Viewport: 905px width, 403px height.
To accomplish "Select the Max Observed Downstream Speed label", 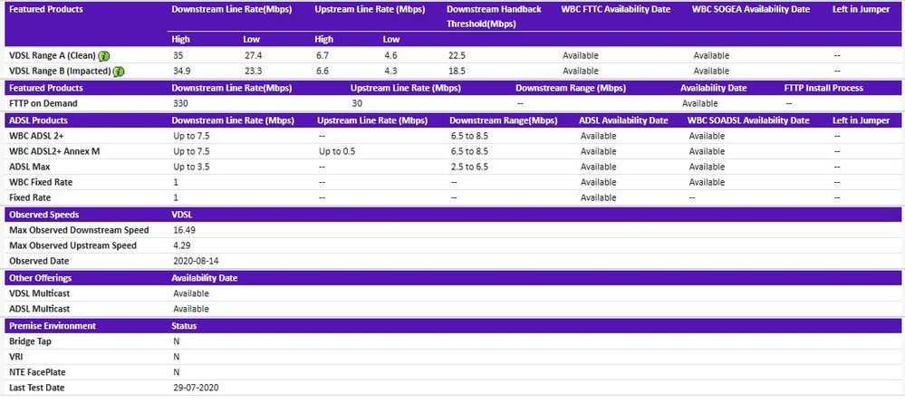I will coord(79,230).
